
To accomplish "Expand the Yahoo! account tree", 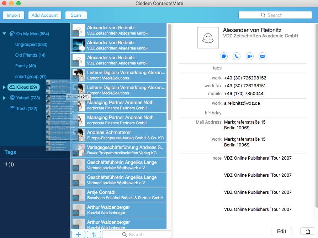I will [x=4, y=98].
